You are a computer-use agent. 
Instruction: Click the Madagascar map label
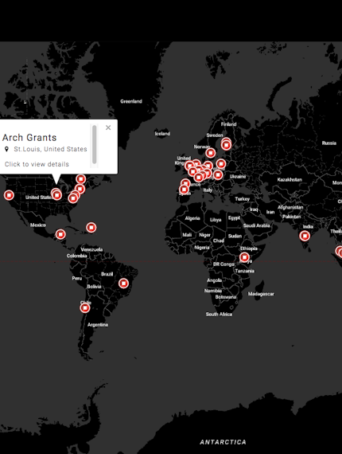[x=261, y=294]
